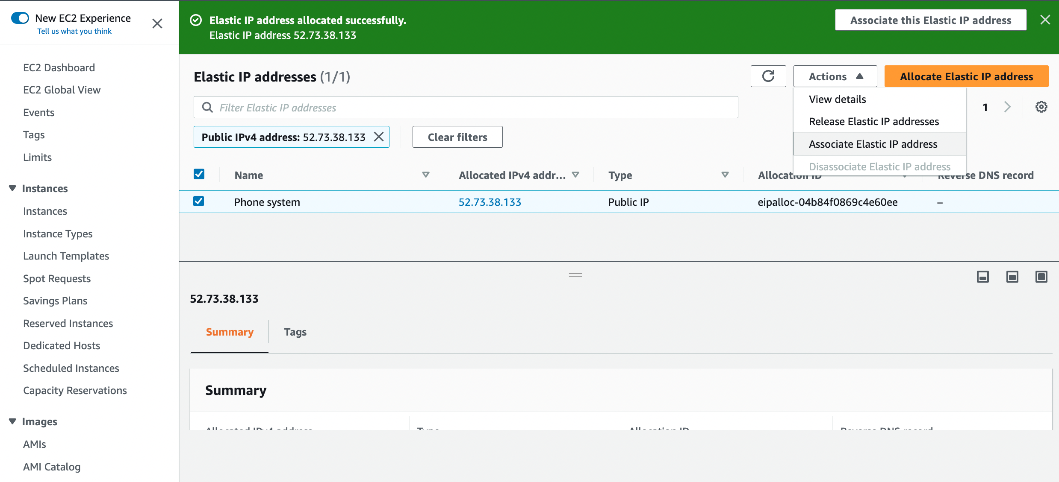Dismiss the green success banner
Image resolution: width=1059 pixels, height=482 pixels.
(x=1045, y=20)
